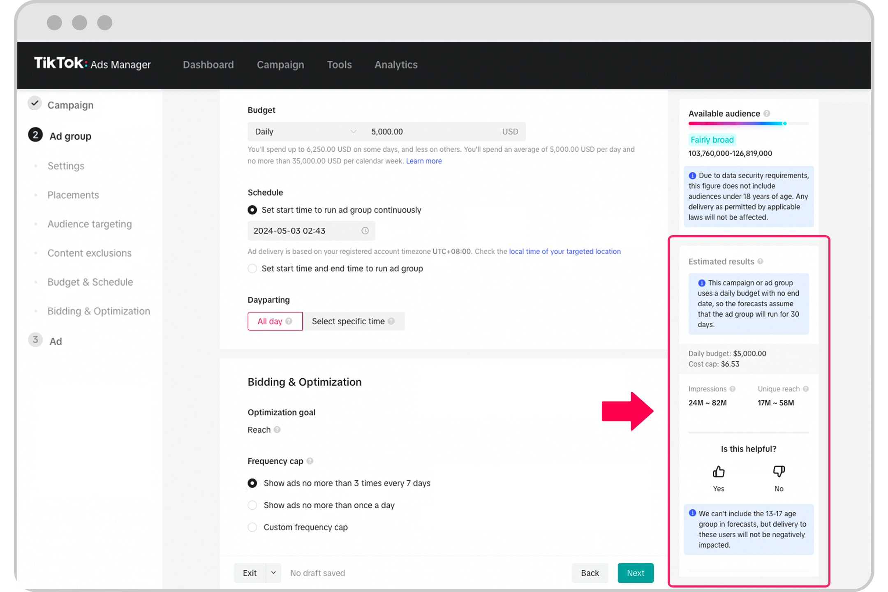The image size is (888, 592).
Task: Open the Analytics menu
Action: click(396, 65)
